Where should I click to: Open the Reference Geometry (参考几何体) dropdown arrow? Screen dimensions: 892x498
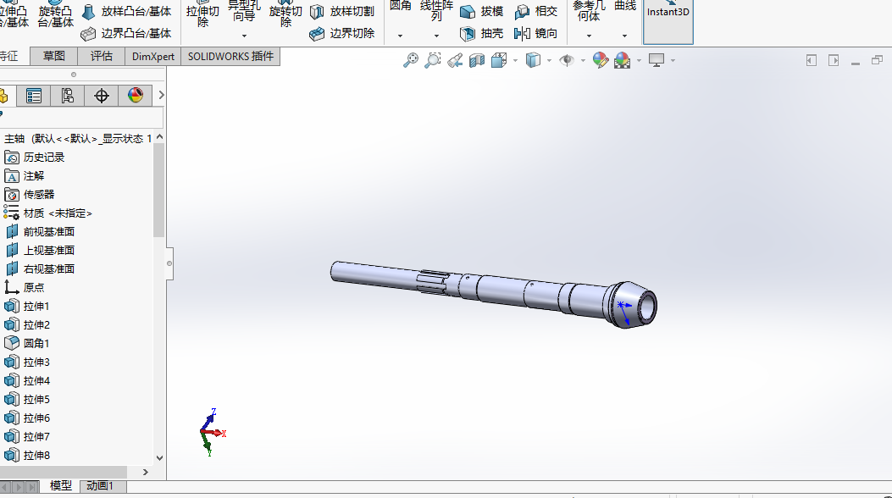click(589, 36)
